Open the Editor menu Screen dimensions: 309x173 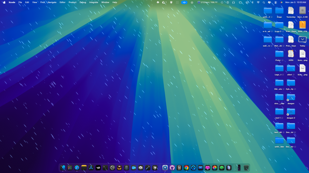[62, 2]
